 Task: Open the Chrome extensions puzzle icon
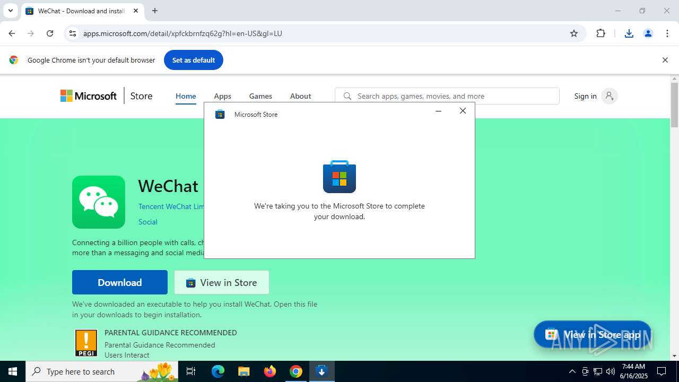[x=600, y=33]
